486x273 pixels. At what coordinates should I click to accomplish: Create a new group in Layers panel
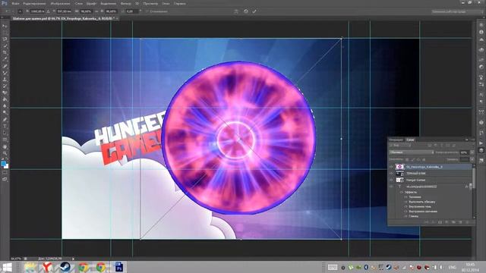pos(453,222)
